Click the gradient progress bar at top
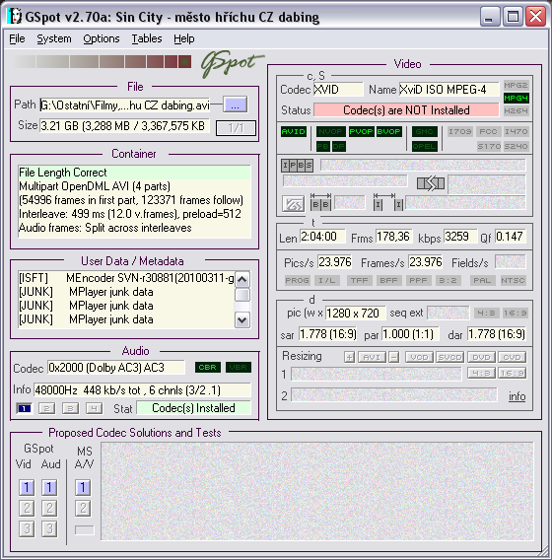 click(102, 61)
